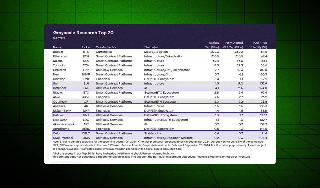
Task: Select the 'Ethereum' name cell
Action: (60, 56)
